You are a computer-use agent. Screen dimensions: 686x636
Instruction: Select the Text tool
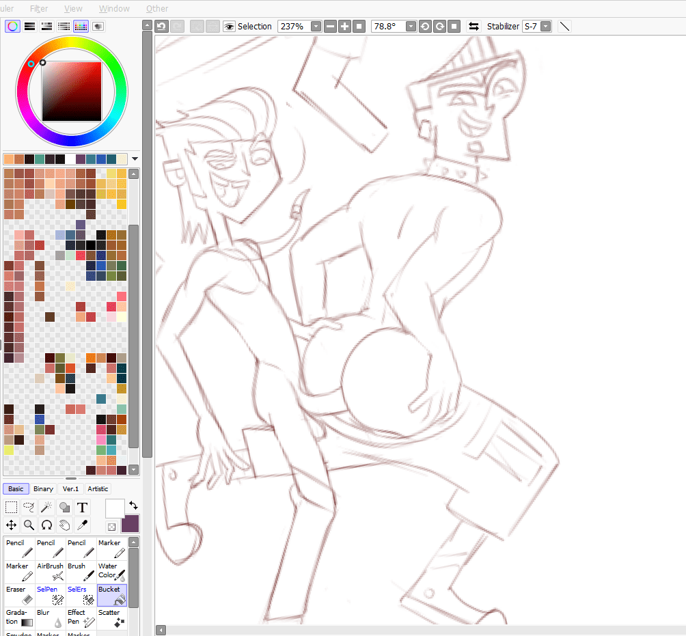click(82, 507)
